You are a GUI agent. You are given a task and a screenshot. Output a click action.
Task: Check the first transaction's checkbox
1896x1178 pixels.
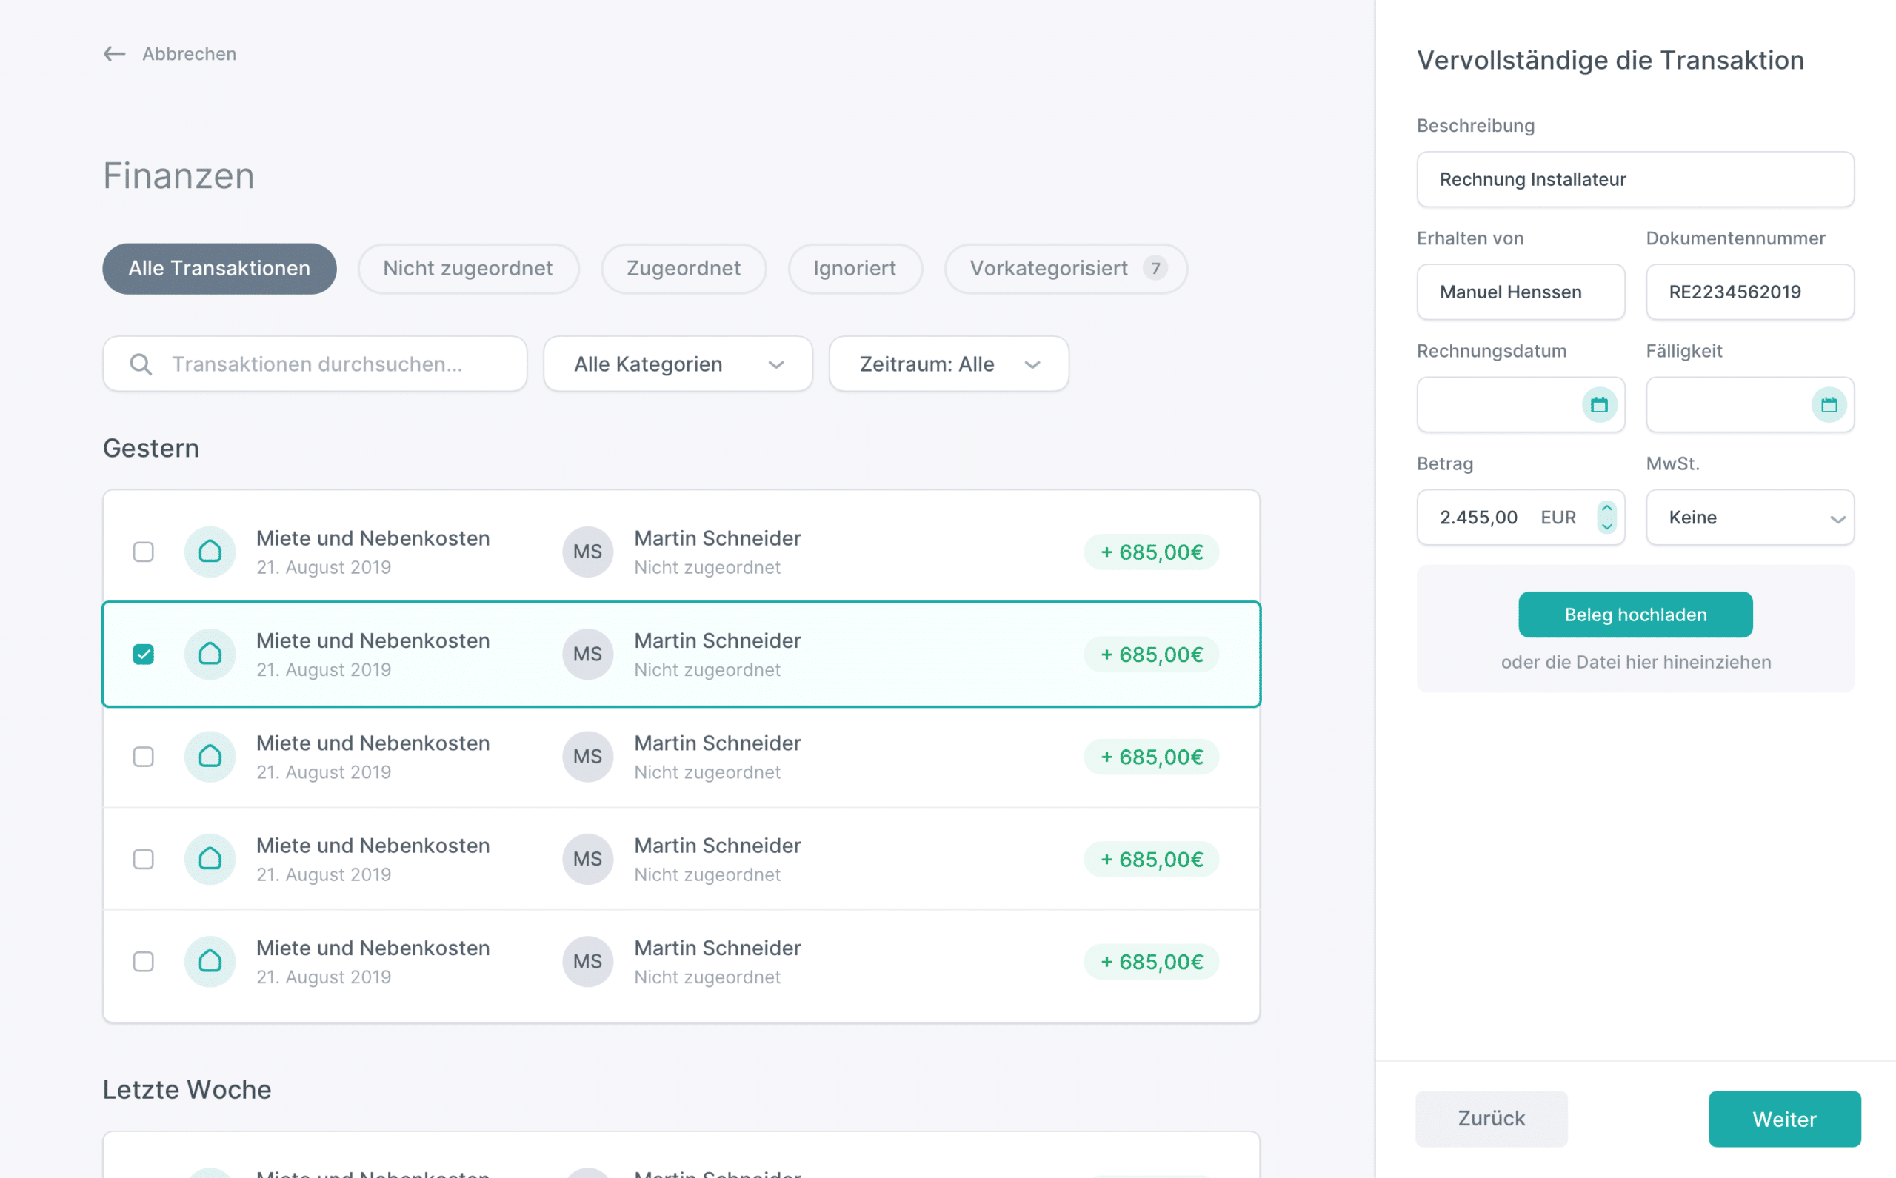144,552
